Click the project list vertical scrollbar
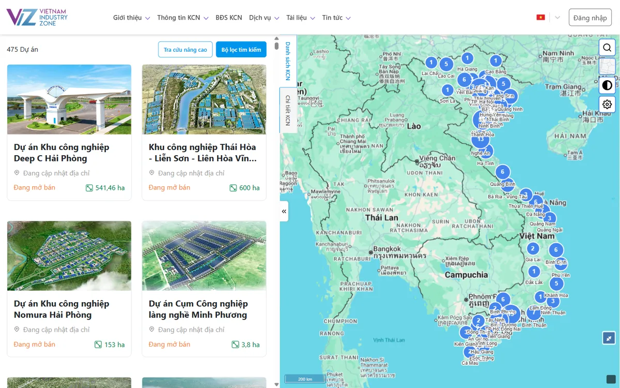 coord(276,46)
